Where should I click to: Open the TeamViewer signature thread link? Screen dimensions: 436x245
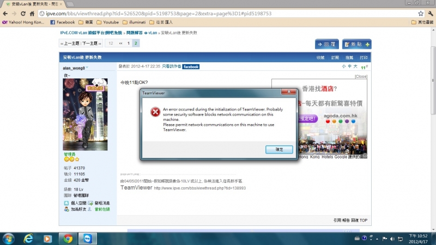pyautogui.click(x=199, y=188)
